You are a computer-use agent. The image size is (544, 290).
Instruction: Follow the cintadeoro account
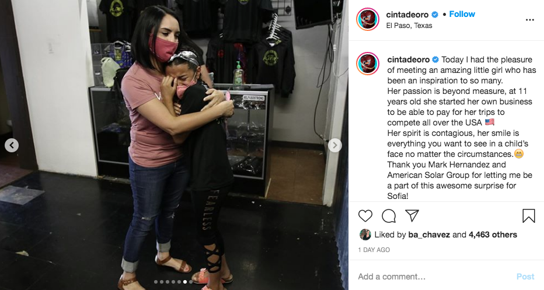tap(462, 14)
